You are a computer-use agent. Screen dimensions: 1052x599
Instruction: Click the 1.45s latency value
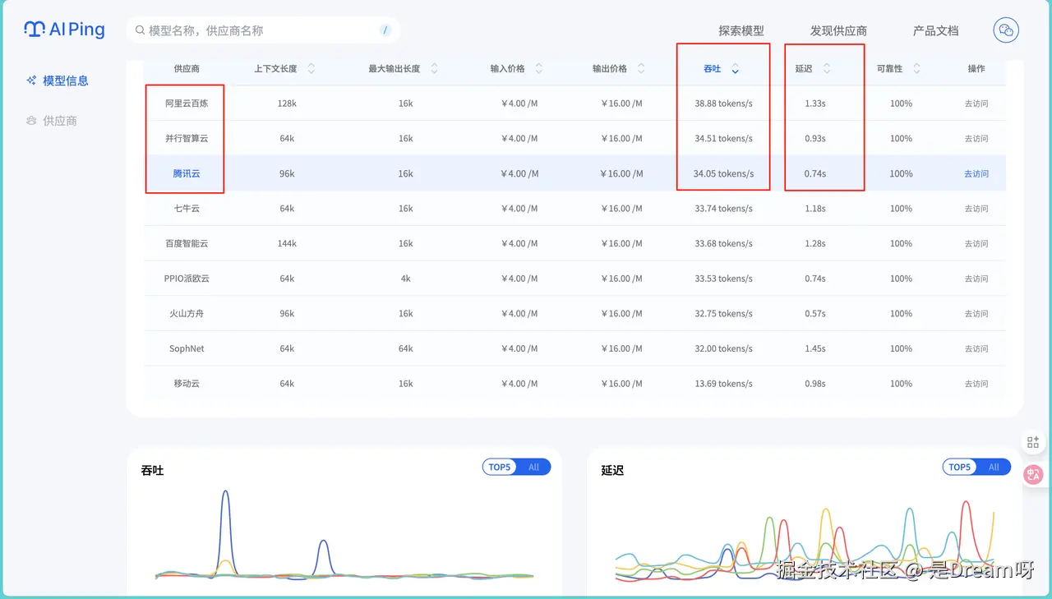[x=815, y=348]
